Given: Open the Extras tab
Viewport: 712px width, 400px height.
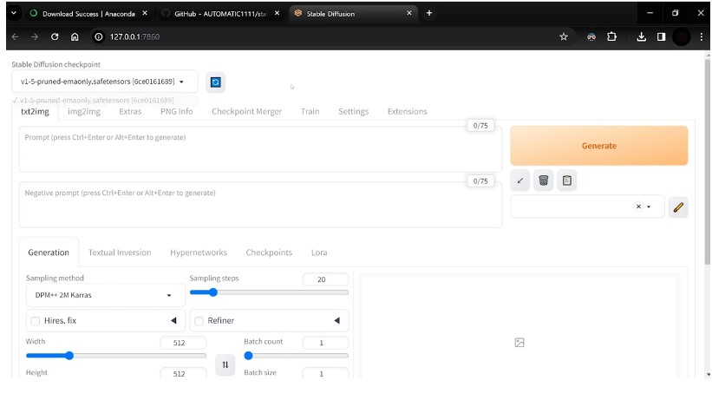Looking at the screenshot, I should tap(130, 111).
